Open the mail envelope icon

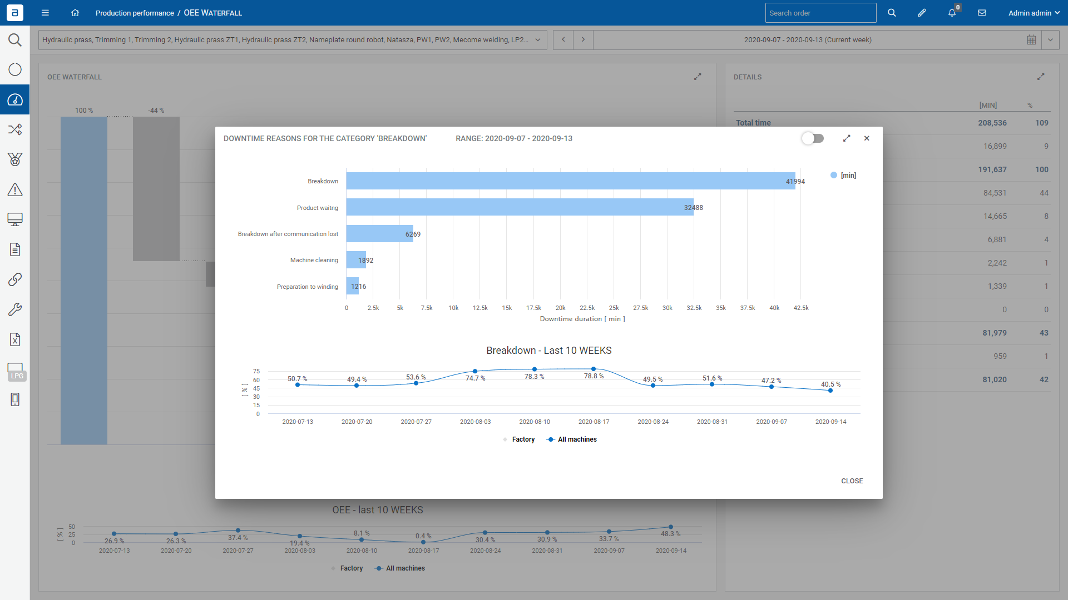(x=982, y=13)
